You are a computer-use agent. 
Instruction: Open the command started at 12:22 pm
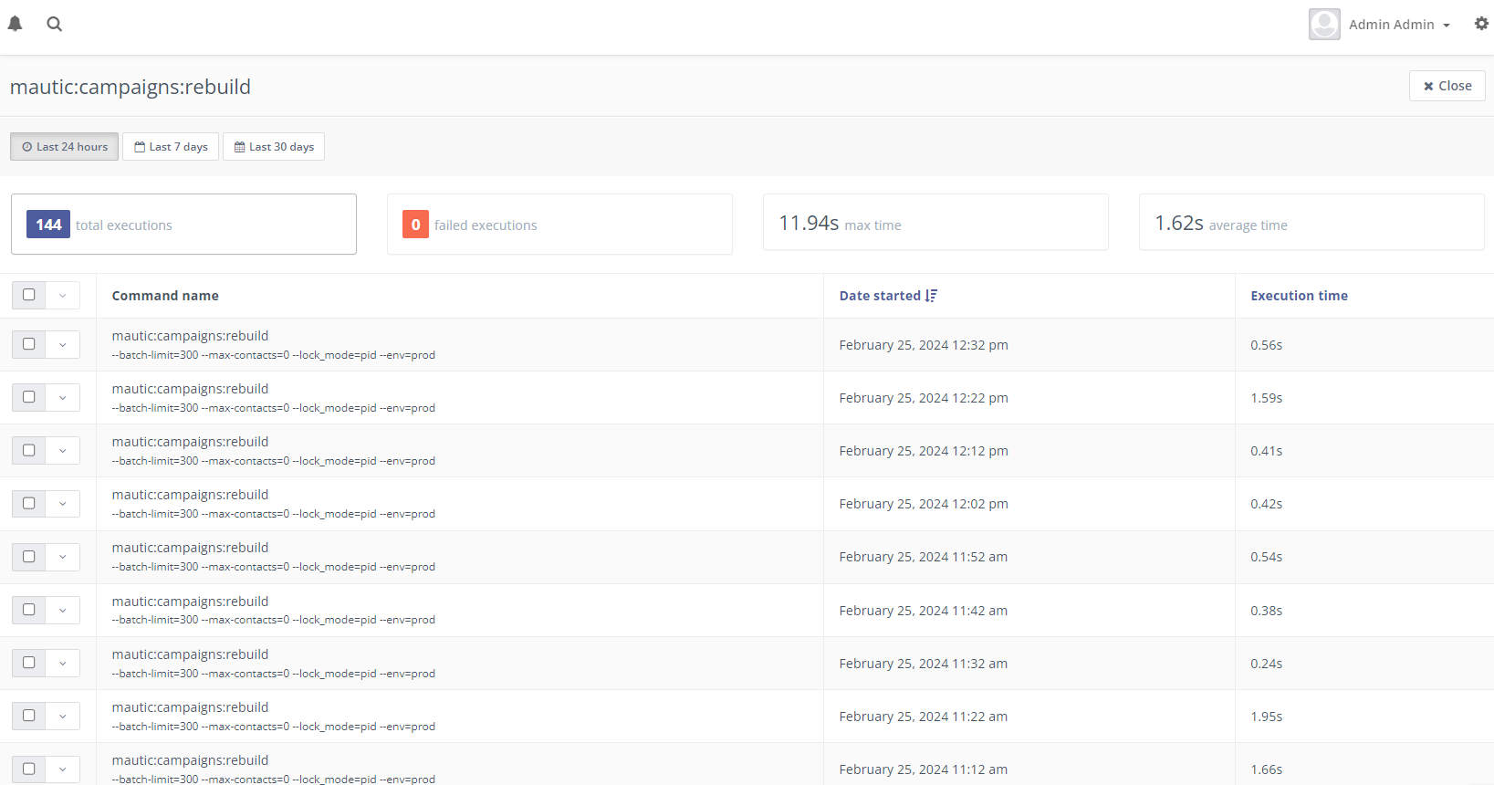190,389
